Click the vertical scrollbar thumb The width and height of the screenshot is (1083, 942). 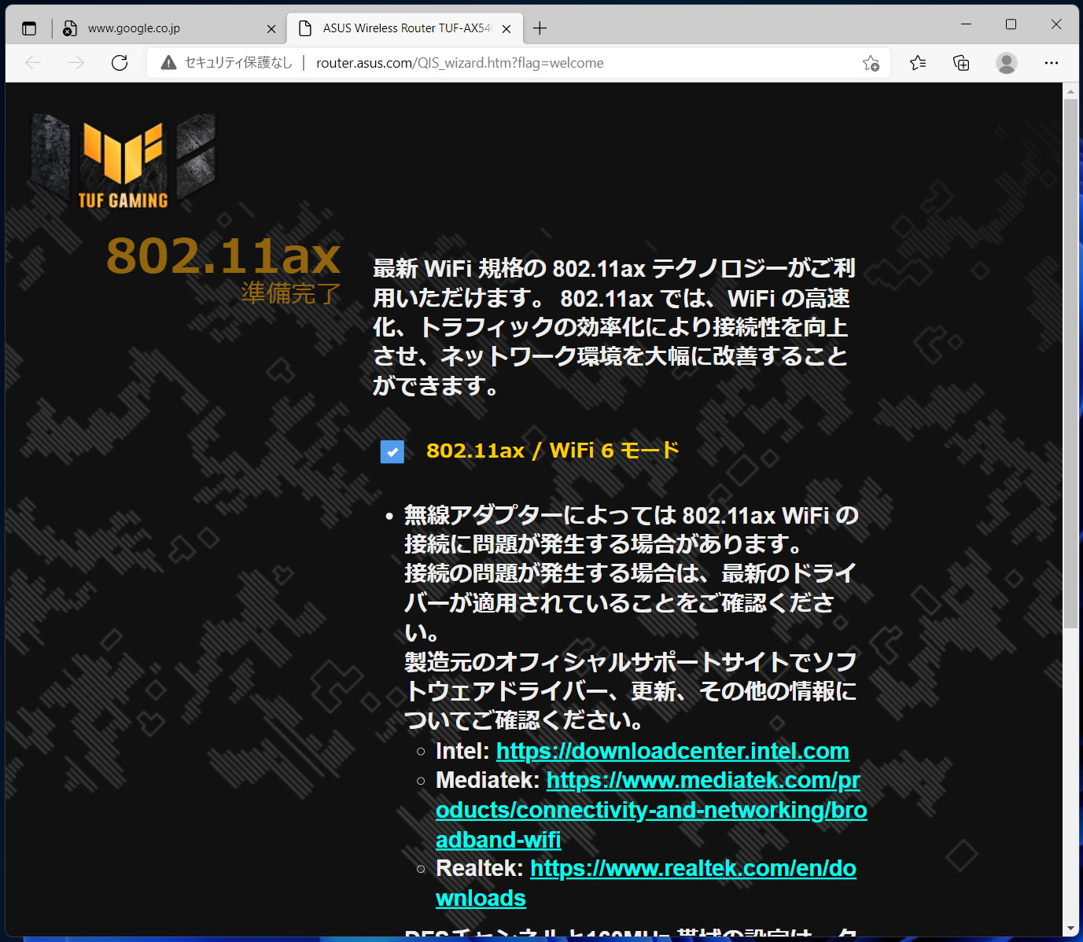point(1070,363)
